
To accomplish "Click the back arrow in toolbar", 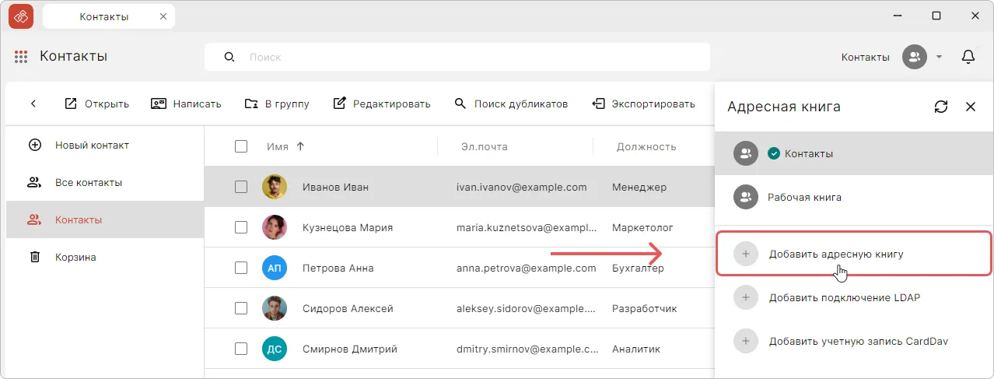I will point(33,104).
